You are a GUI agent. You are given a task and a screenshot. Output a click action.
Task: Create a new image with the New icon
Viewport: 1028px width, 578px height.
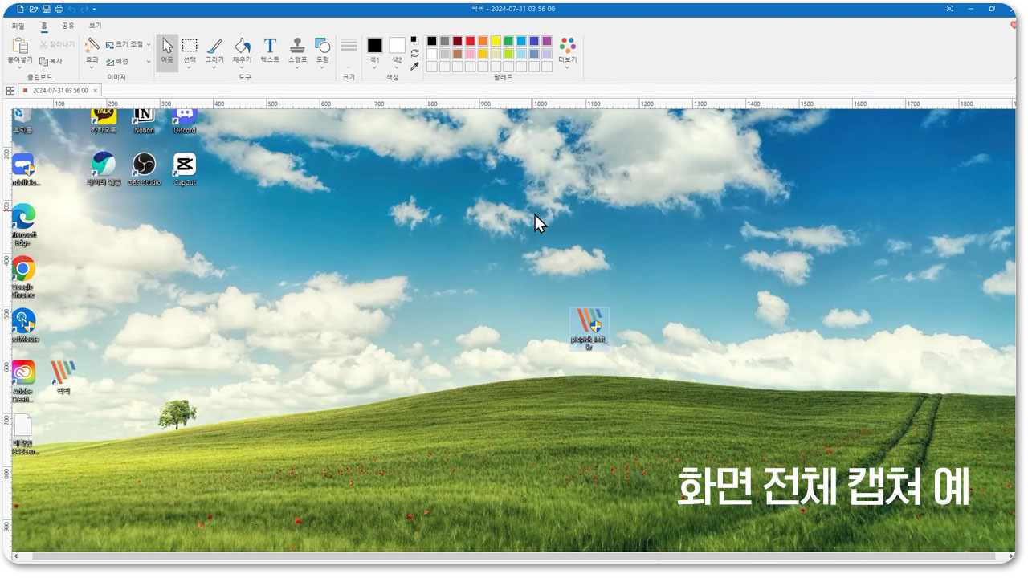[21, 9]
